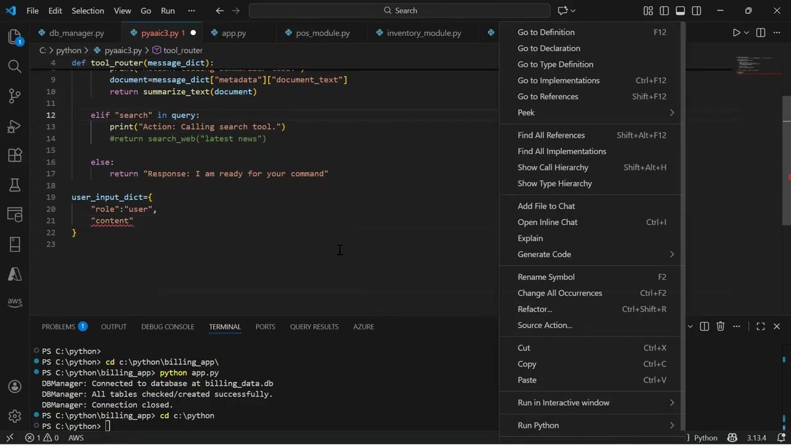Select Python 3.13.4 interpreter
791x445 pixels.
[756, 438]
